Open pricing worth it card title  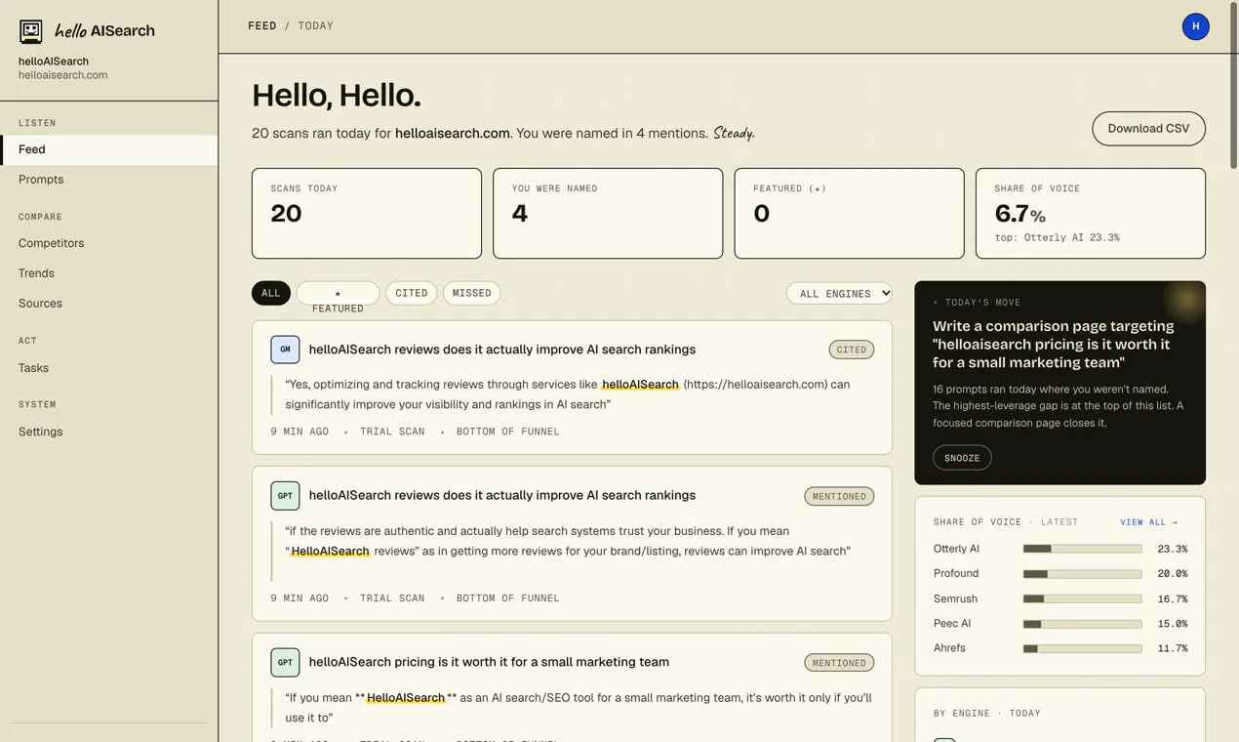point(489,662)
